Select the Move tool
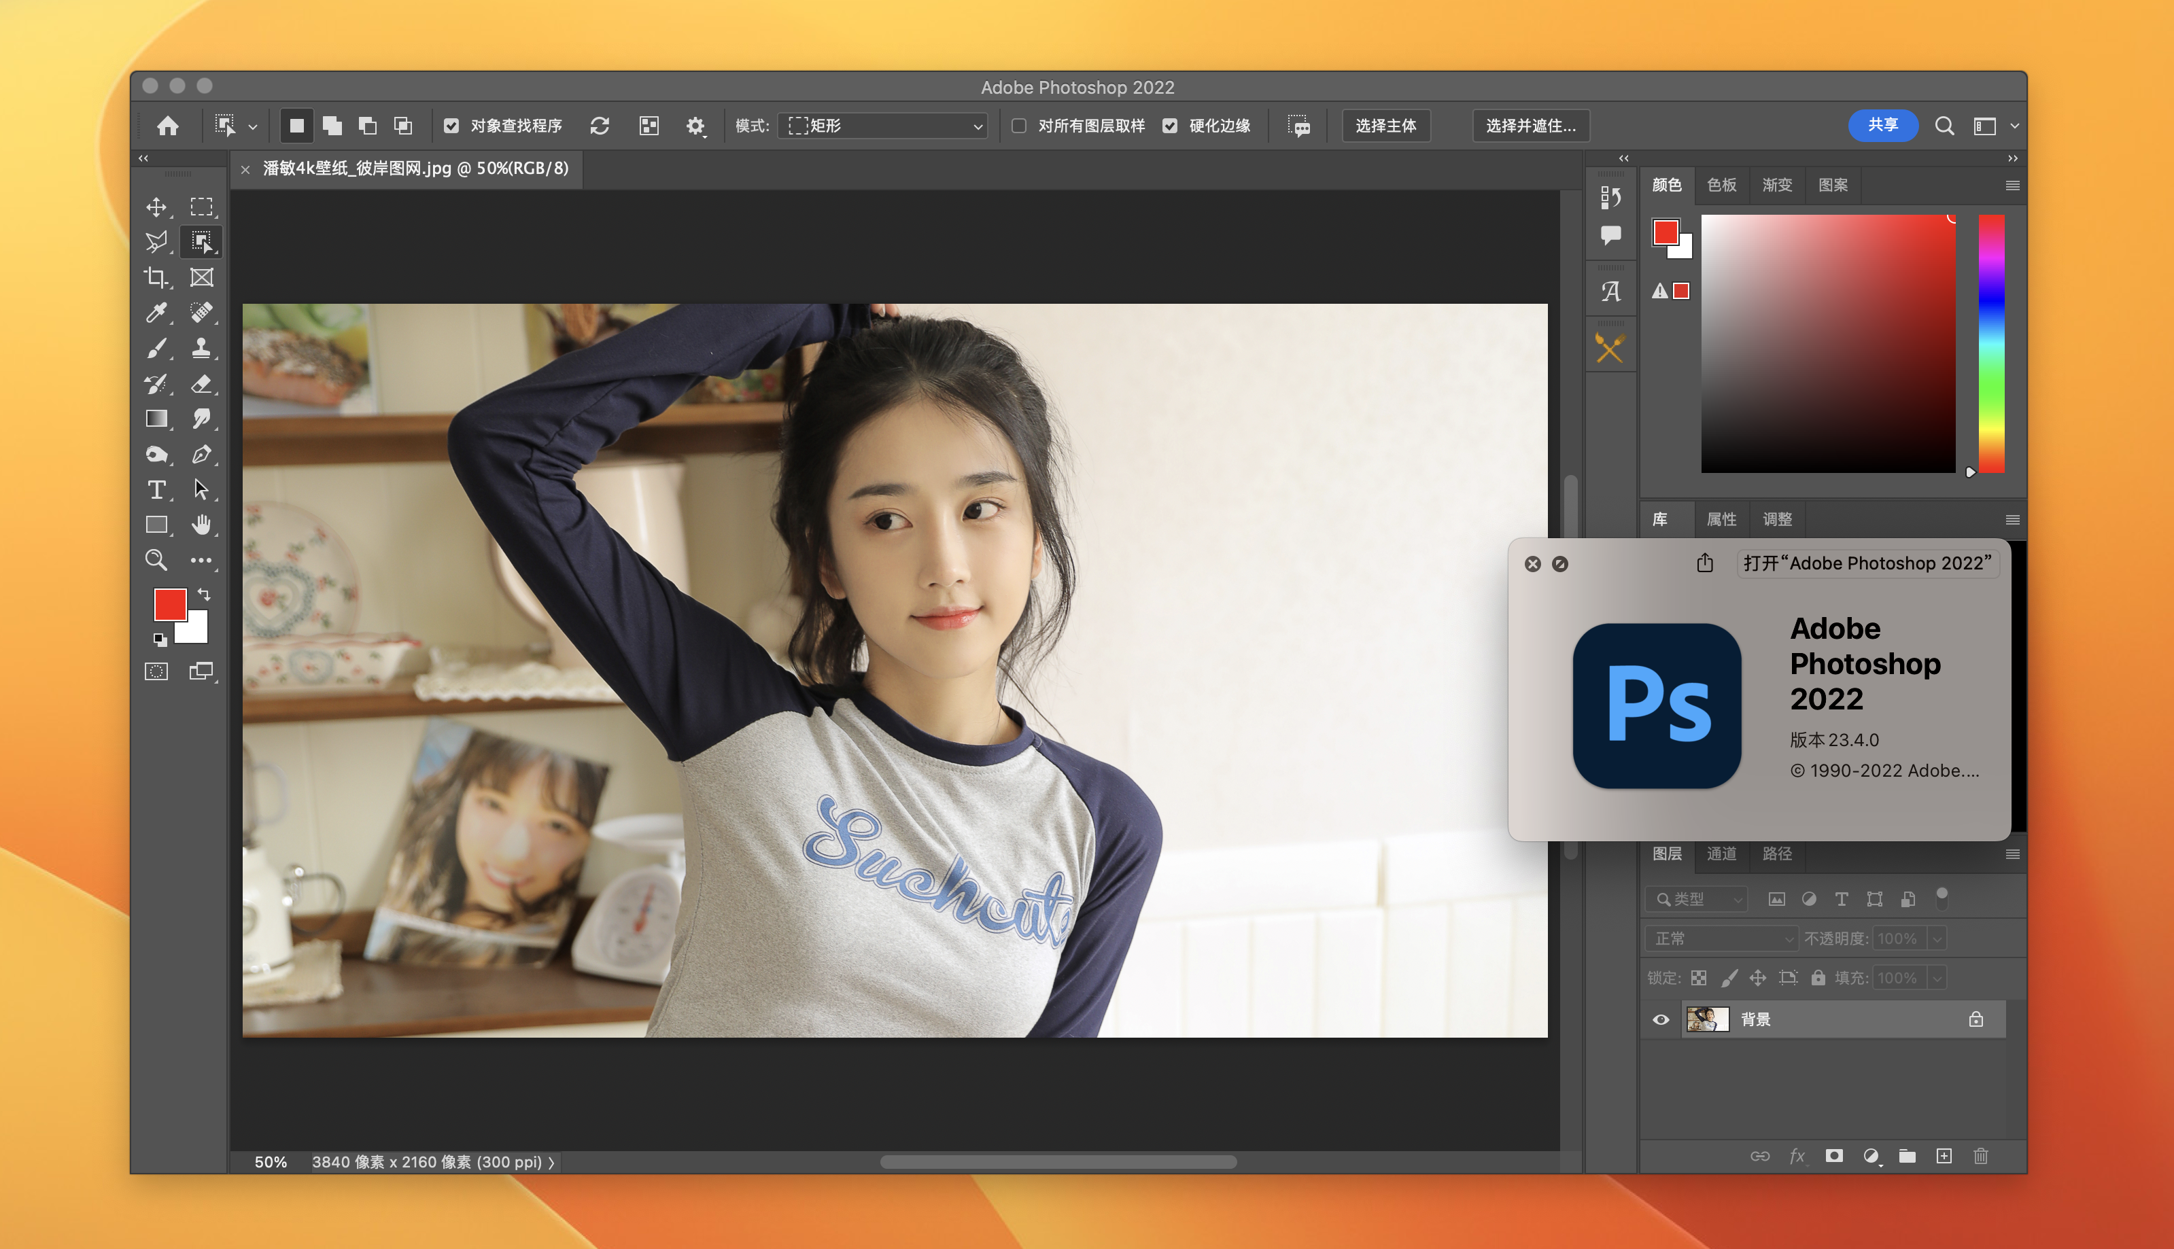This screenshot has height=1249, width=2174. pyautogui.click(x=156, y=207)
